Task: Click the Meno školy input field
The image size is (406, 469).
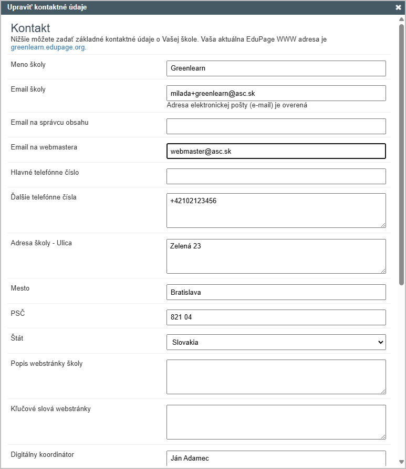Action: click(276, 68)
